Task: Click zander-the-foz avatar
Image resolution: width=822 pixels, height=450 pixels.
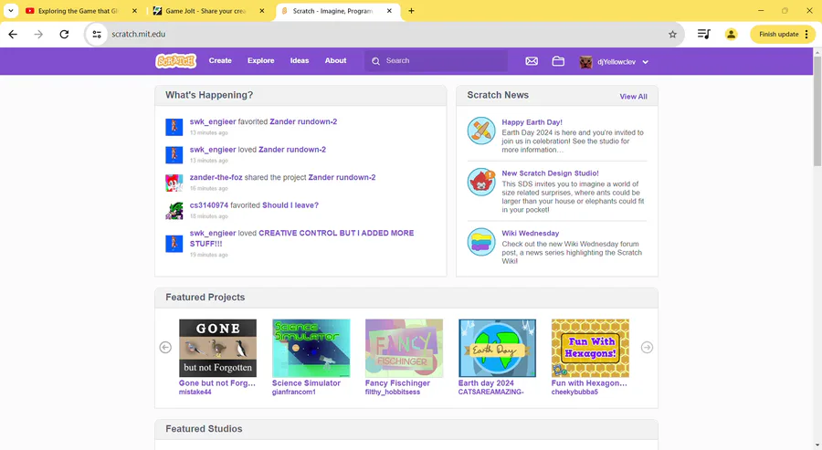Action: [174, 183]
